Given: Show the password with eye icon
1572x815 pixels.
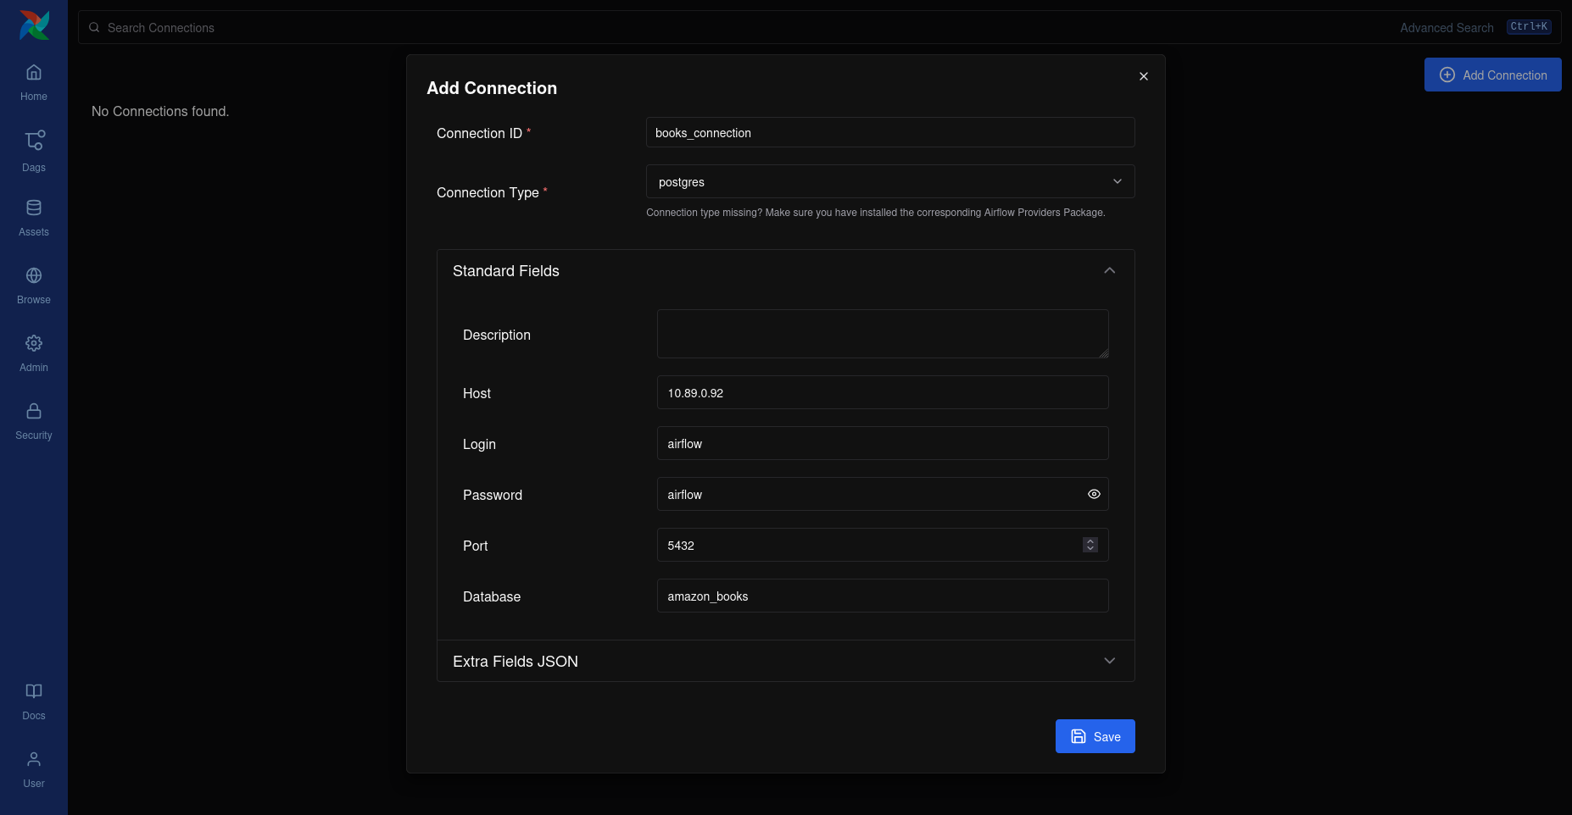Looking at the screenshot, I should point(1094,494).
